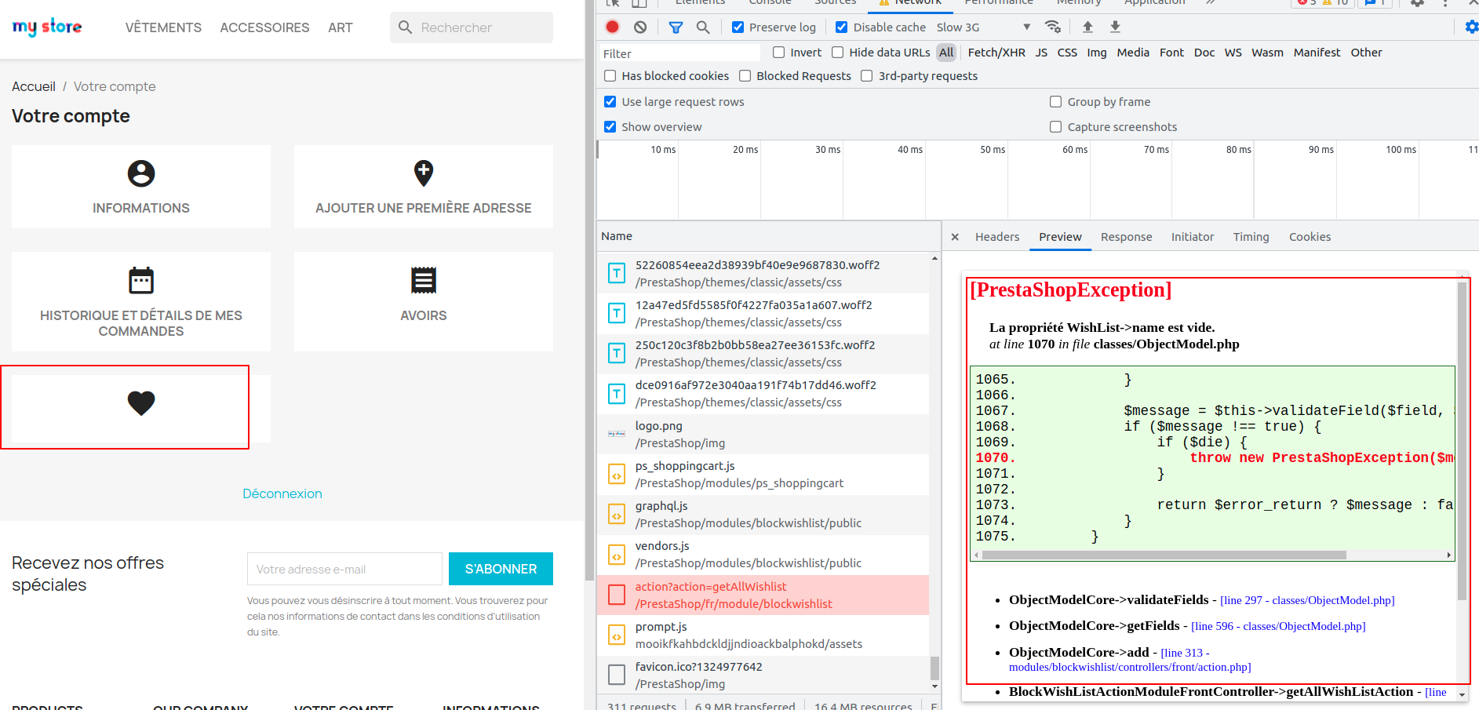Open the network filter funnel

[676, 26]
